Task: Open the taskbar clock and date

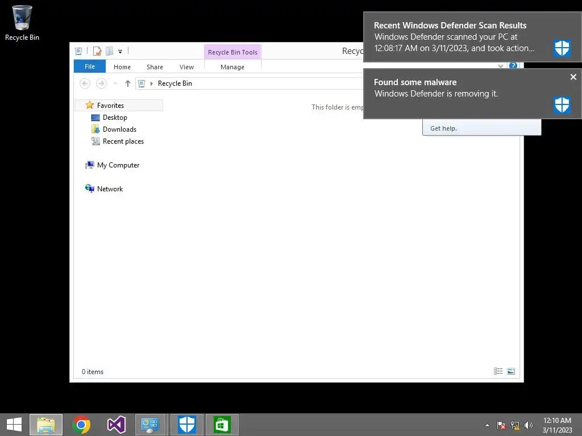Action: (557, 425)
